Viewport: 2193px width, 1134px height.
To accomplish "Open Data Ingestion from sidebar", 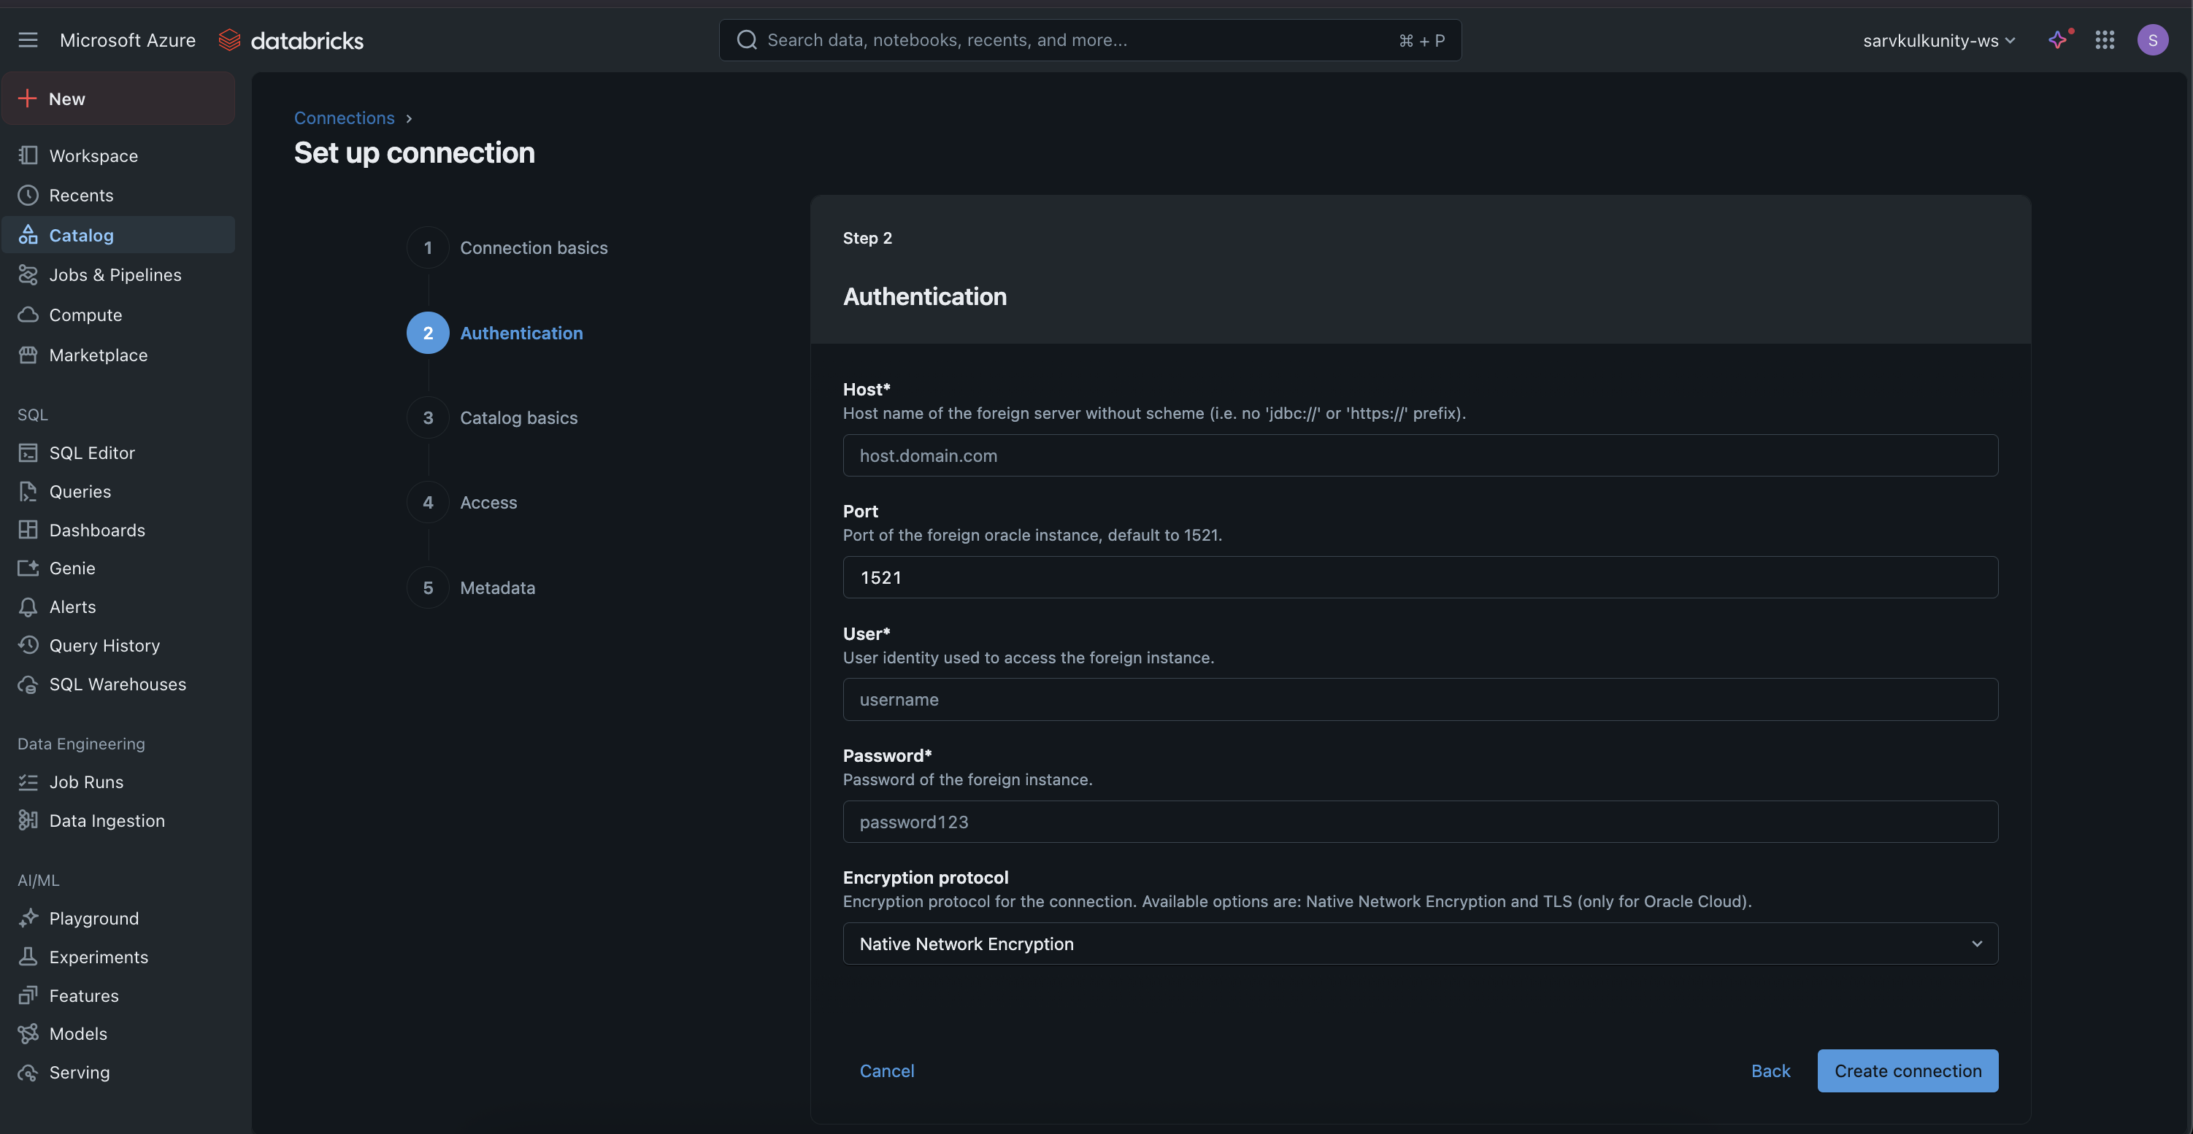I will coord(107,820).
